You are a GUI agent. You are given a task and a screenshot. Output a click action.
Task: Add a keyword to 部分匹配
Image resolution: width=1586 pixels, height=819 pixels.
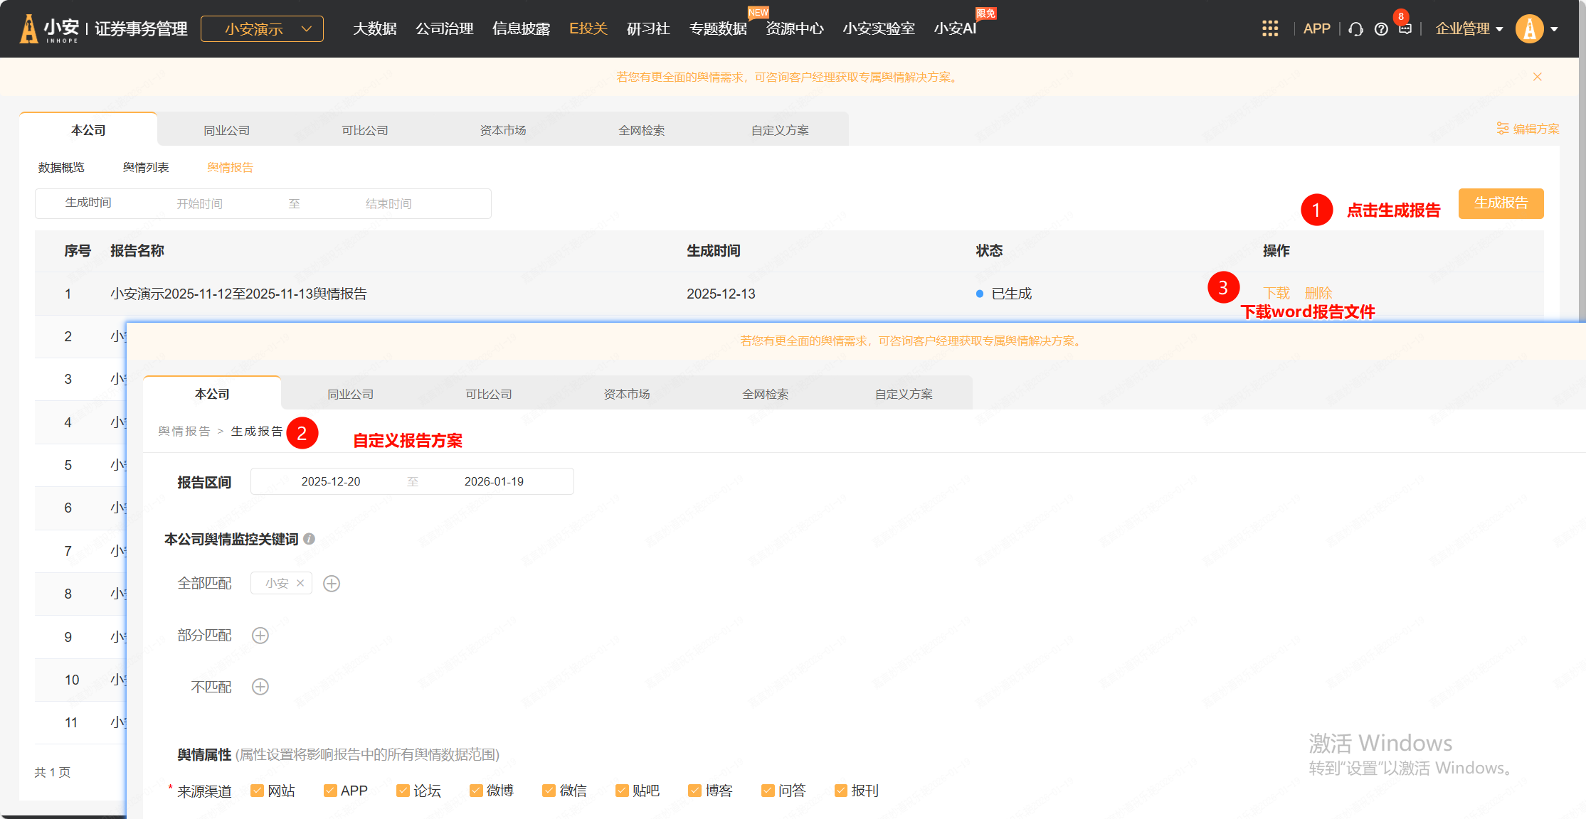coord(260,636)
